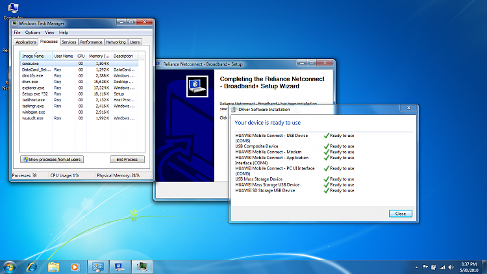Open Windows Explorer folder icon in taskbar
The height and width of the screenshot is (274, 487).
[53, 267]
